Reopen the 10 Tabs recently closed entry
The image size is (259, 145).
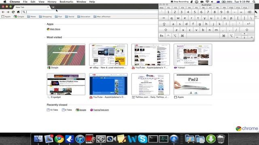click(x=52, y=110)
